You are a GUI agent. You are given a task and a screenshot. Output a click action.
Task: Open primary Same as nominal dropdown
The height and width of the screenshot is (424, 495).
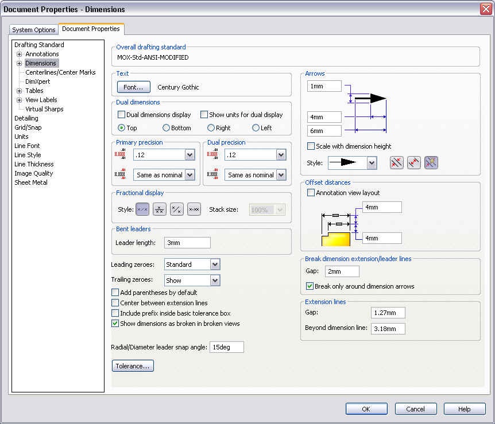[x=190, y=175]
